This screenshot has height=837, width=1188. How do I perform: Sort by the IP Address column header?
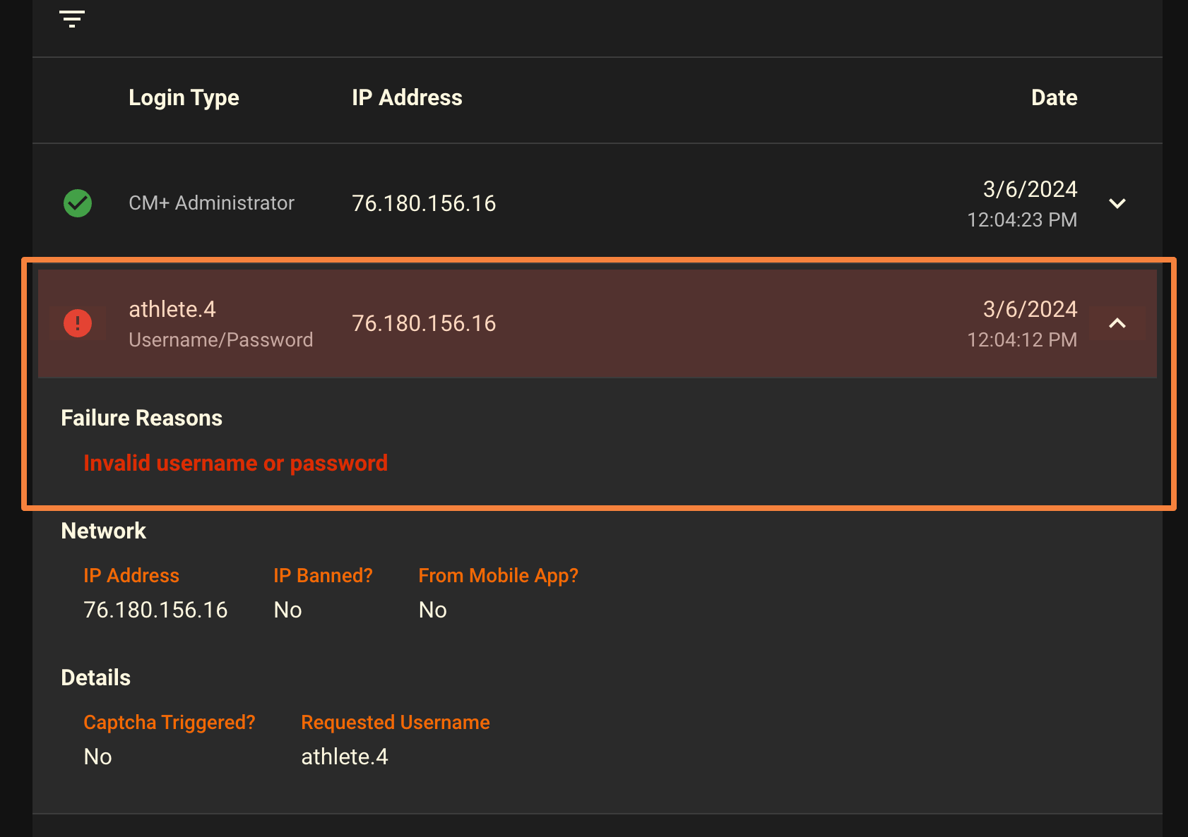pos(408,97)
